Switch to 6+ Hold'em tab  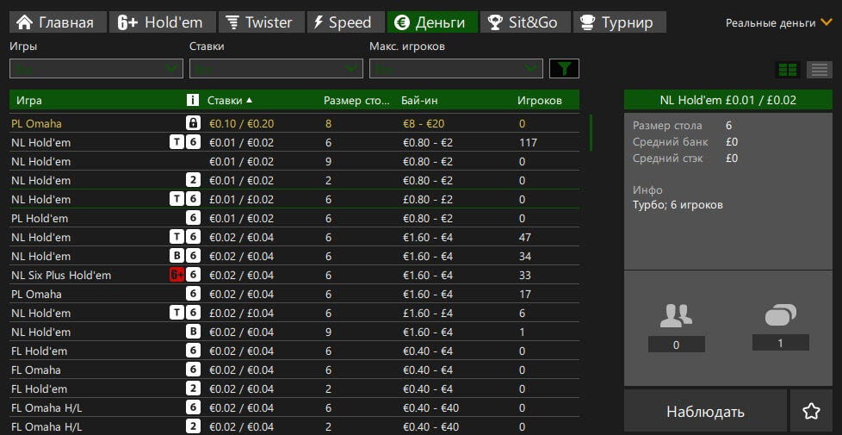(x=163, y=22)
